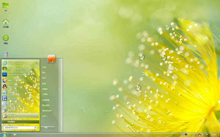The height and width of the screenshot is (137, 220).
Task: Open Adobe Photoshop CS5 program entry
Action: tap(21, 75)
